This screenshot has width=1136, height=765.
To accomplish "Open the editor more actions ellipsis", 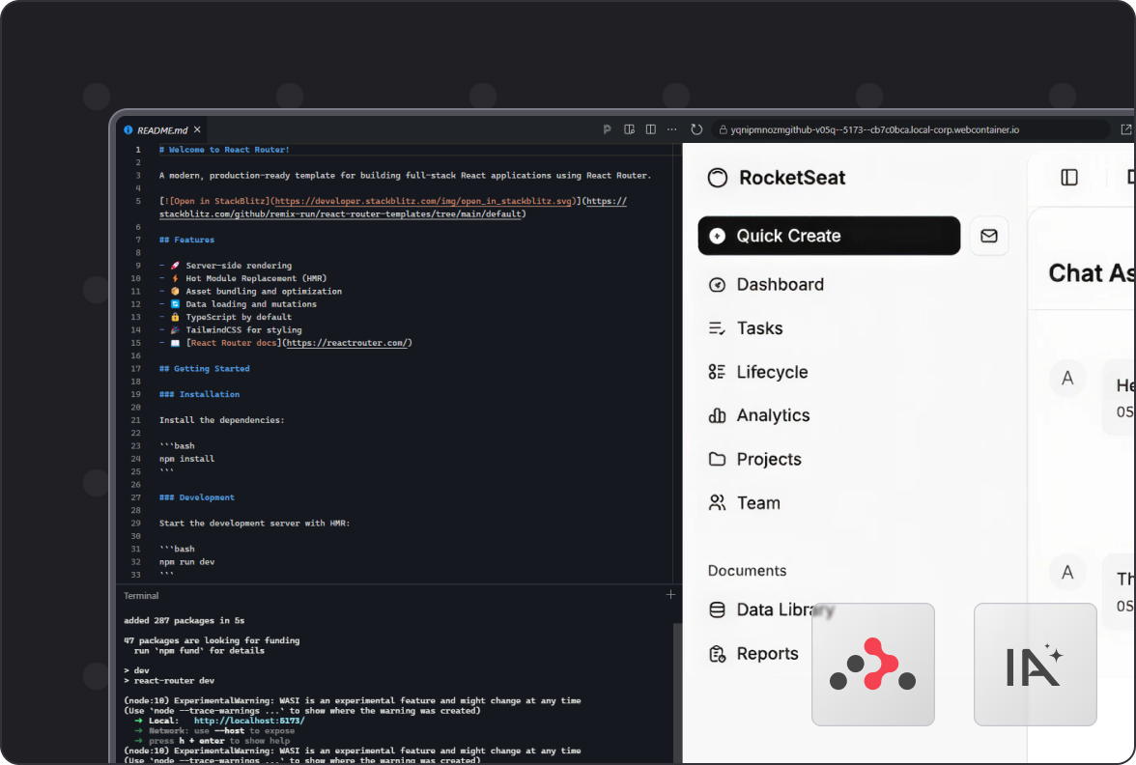I will point(672,129).
